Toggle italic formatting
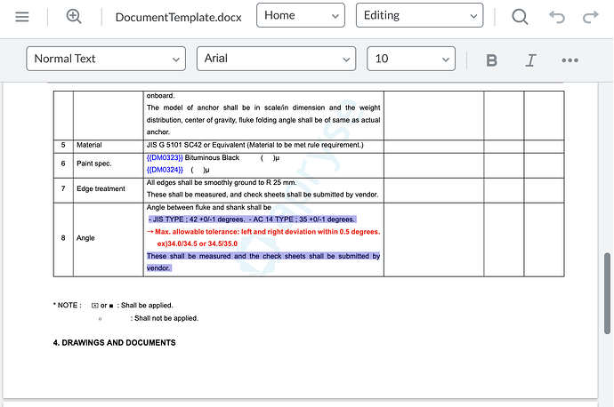Viewport: 614px width, 407px height. (x=531, y=60)
